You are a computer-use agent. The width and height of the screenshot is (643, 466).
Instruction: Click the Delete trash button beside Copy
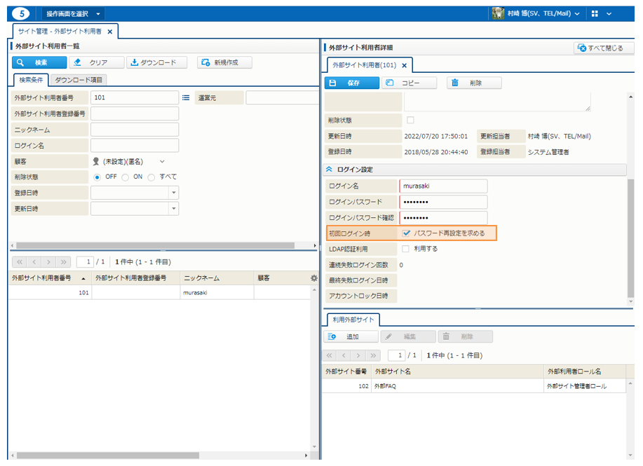click(x=474, y=83)
